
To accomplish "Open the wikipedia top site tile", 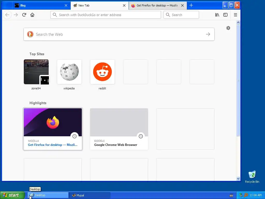I will point(69,72).
